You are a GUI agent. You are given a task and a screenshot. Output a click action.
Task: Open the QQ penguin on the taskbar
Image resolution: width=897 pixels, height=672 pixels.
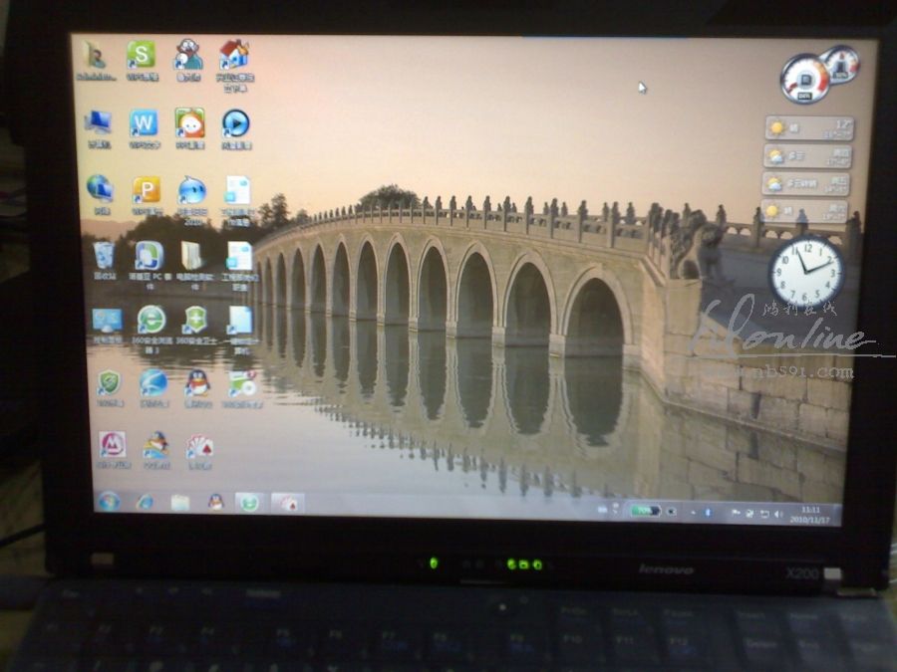215,503
